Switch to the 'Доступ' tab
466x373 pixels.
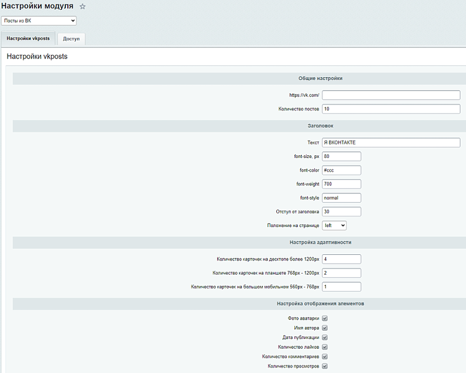(71, 39)
